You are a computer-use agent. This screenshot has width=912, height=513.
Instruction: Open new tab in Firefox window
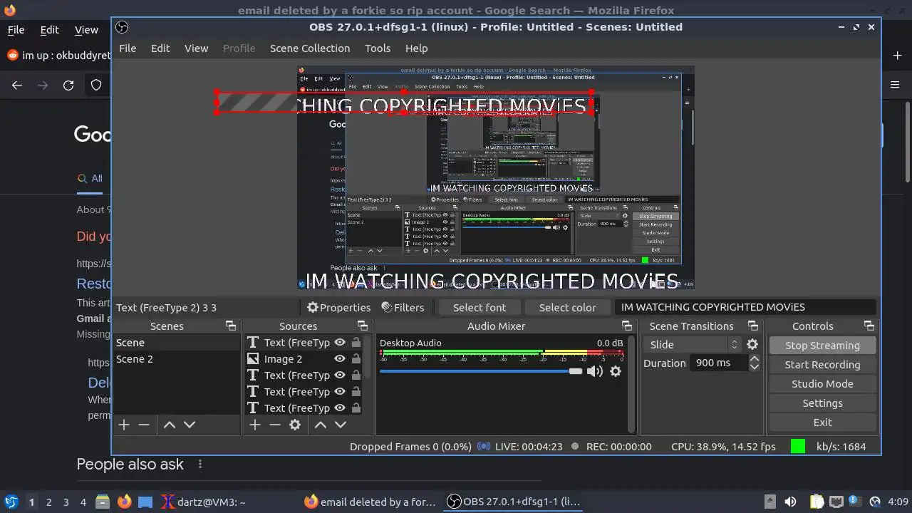(x=897, y=55)
